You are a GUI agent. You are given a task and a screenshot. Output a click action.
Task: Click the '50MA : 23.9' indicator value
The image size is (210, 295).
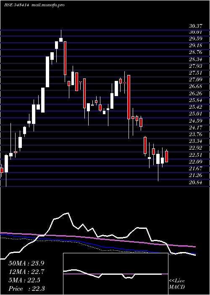[27, 263]
